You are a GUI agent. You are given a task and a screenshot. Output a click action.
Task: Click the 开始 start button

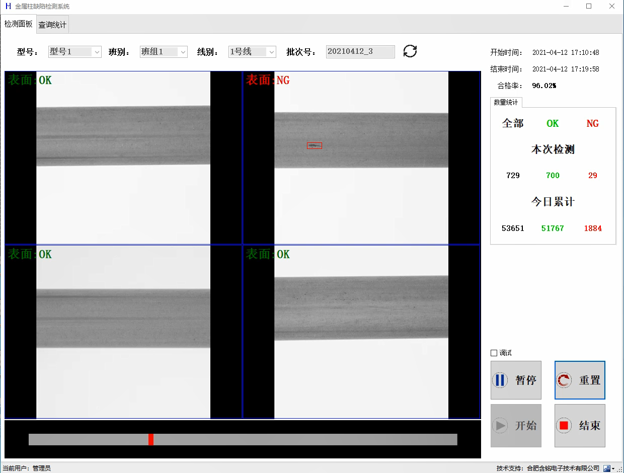tap(516, 426)
